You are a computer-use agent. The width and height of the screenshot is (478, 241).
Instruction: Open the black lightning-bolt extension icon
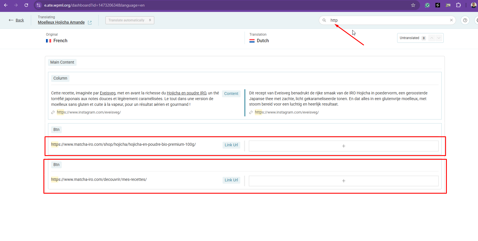tap(438, 5)
